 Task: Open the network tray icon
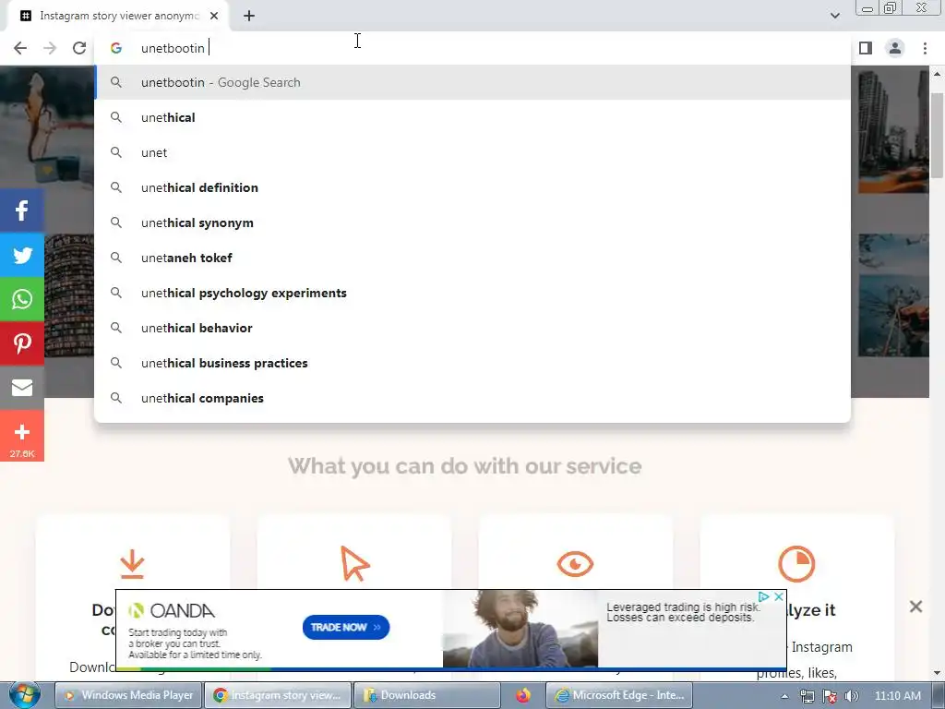click(807, 696)
